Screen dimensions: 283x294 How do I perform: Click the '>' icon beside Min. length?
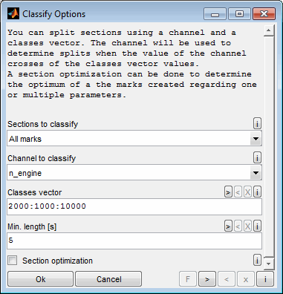coord(228,226)
